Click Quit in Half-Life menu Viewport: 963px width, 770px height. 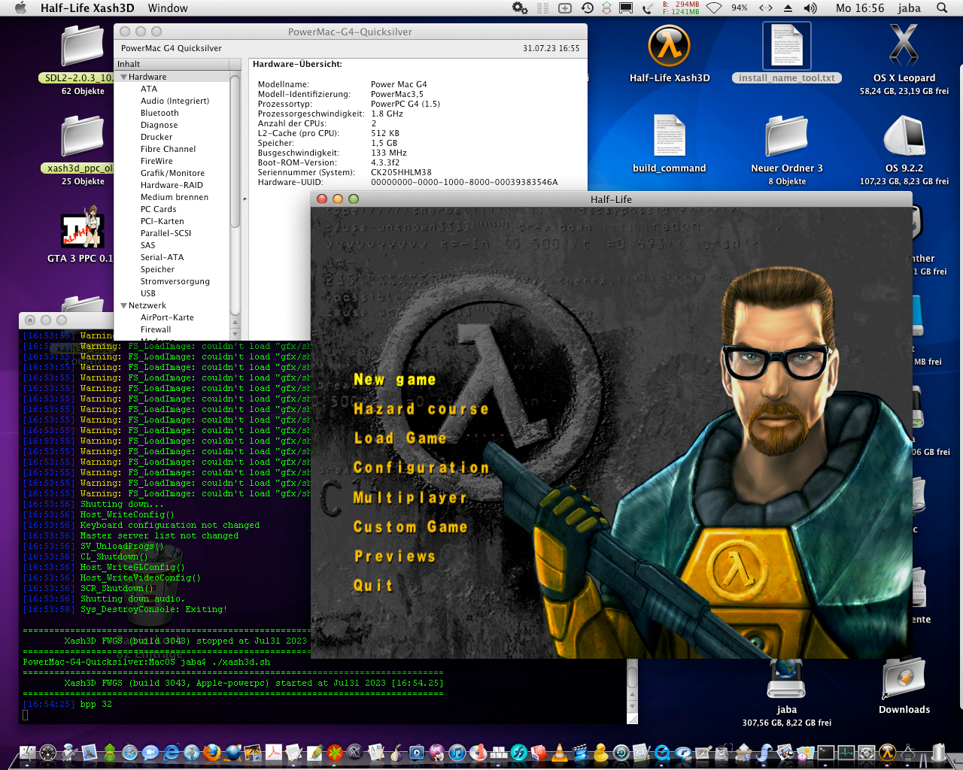click(x=373, y=586)
